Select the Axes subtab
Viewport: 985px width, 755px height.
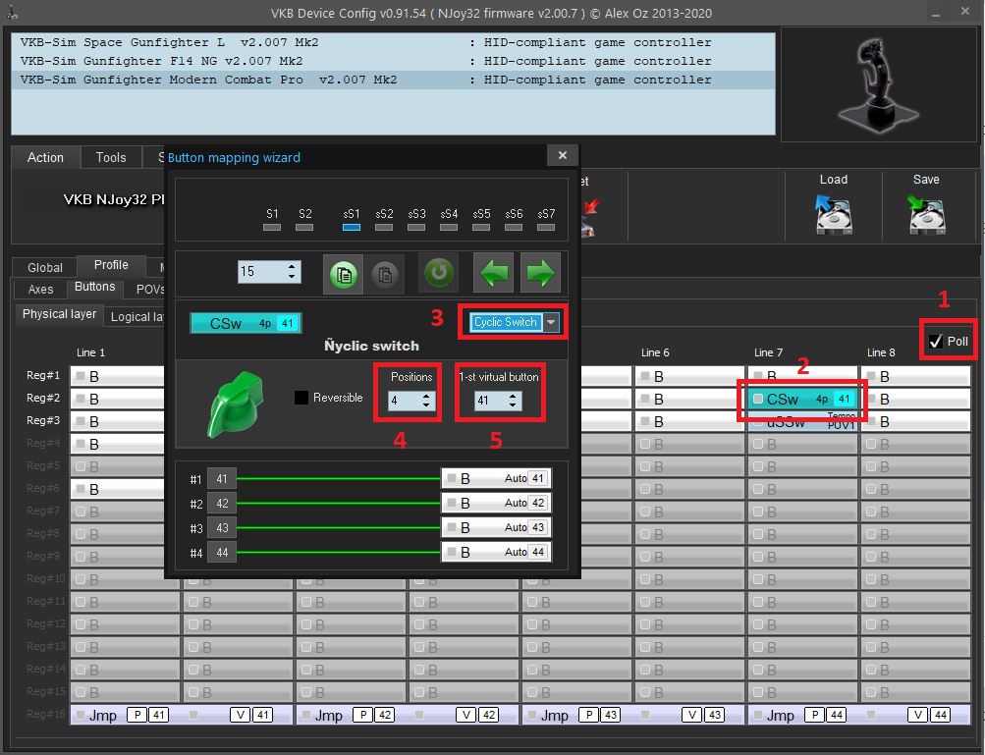[41, 289]
